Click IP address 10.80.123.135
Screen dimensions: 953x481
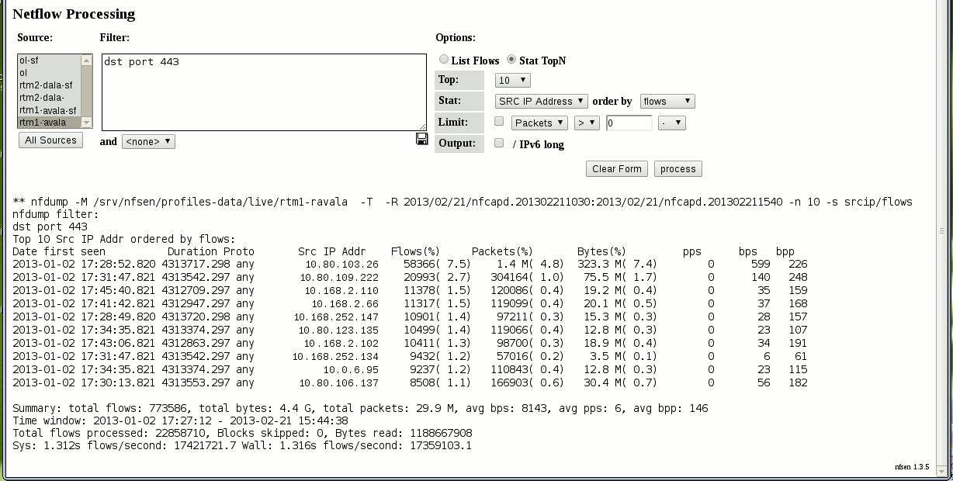point(338,330)
